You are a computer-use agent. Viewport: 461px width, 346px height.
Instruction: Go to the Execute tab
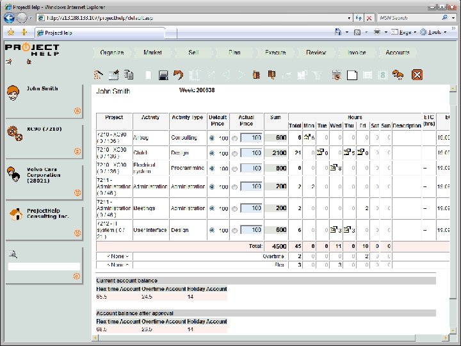pos(275,53)
